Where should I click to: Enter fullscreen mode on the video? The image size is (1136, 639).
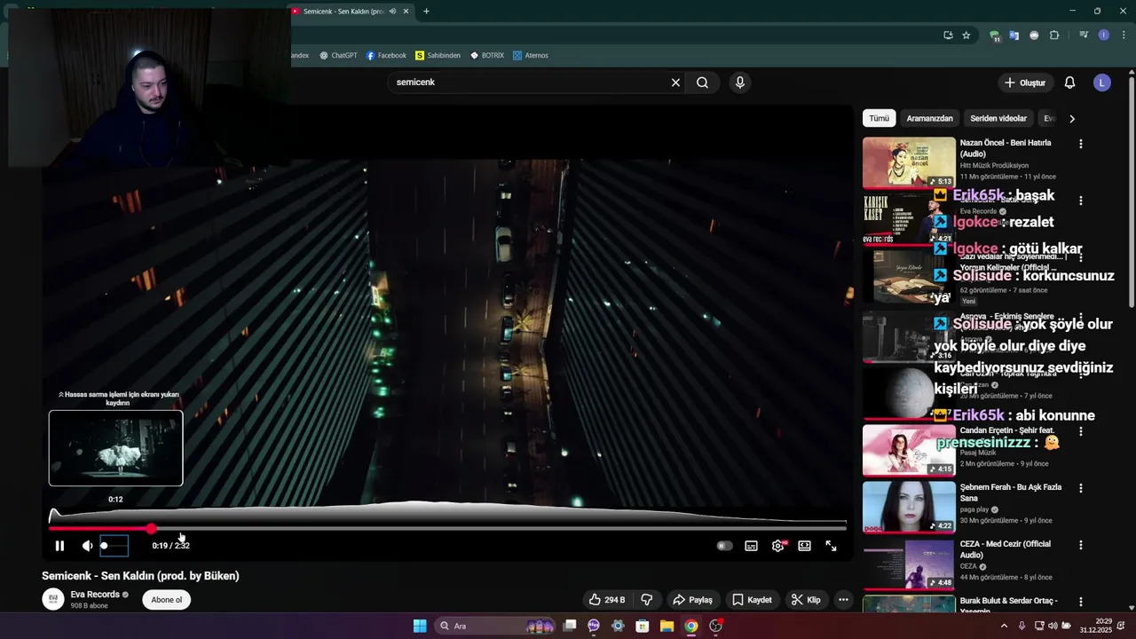tap(831, 546)
